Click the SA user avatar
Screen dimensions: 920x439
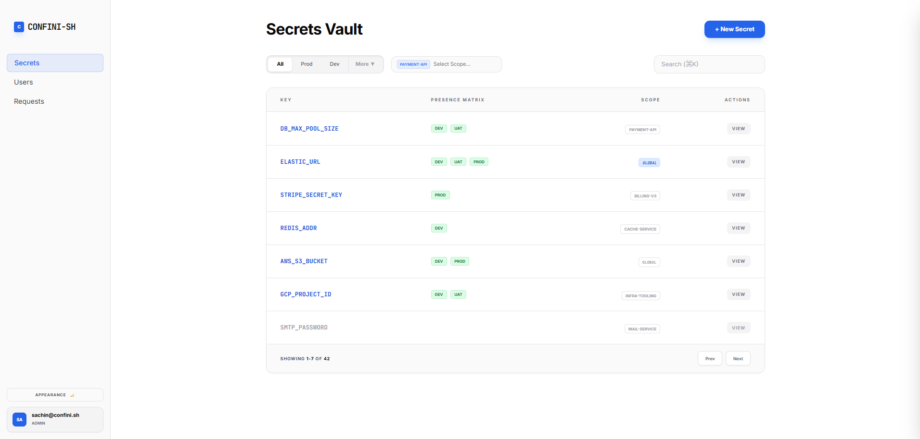click(x=19, y=419)
